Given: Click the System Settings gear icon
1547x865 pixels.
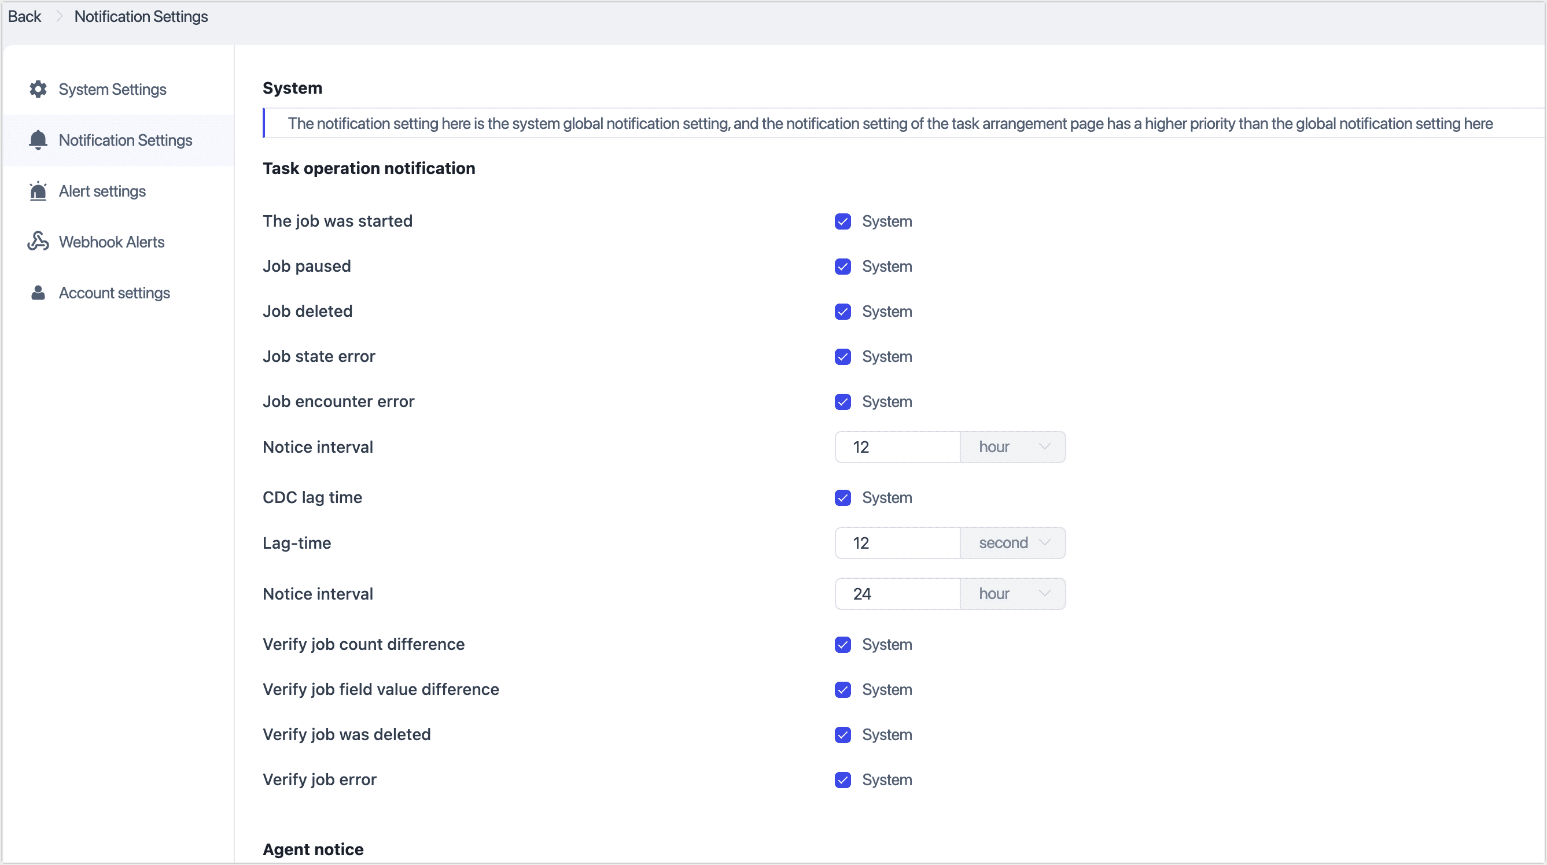Looking at the screenshot, I should 38,89.
